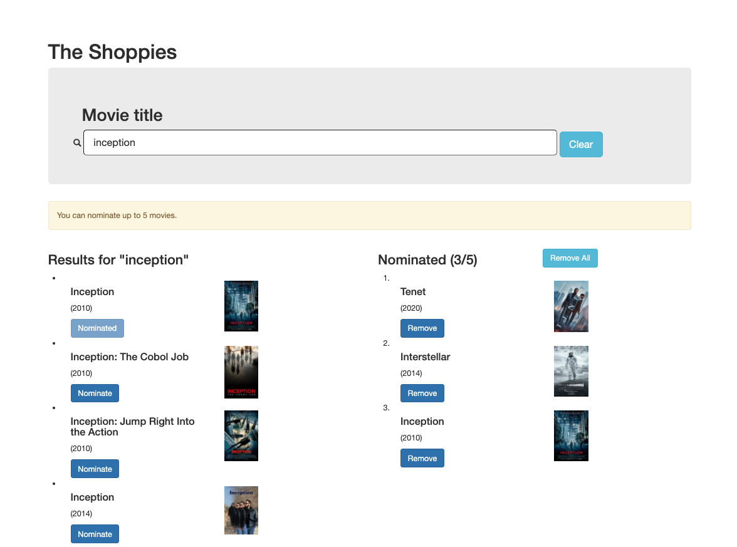The width and height of the screenshot is (737, 547).
Task: Click the Movie title label
Action: coord(122,115)
